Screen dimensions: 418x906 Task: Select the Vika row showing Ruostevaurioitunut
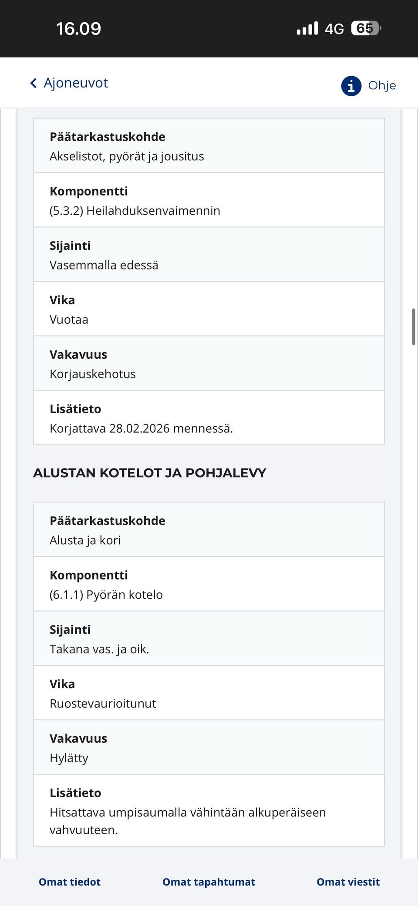208,694
